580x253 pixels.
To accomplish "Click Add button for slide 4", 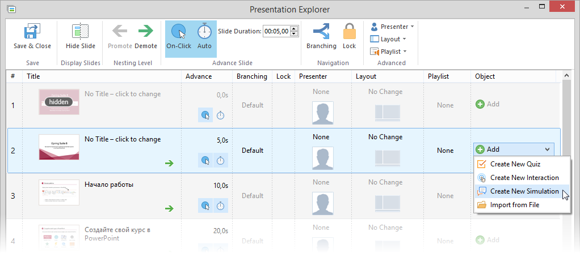I will 487,240.
